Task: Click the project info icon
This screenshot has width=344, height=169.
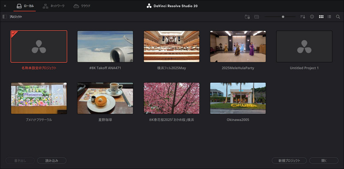Action: (x=312, y=17)
